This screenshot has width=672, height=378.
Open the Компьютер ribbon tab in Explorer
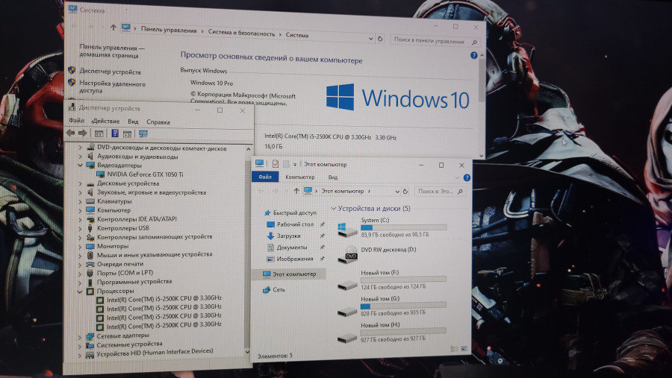[300, 177]
